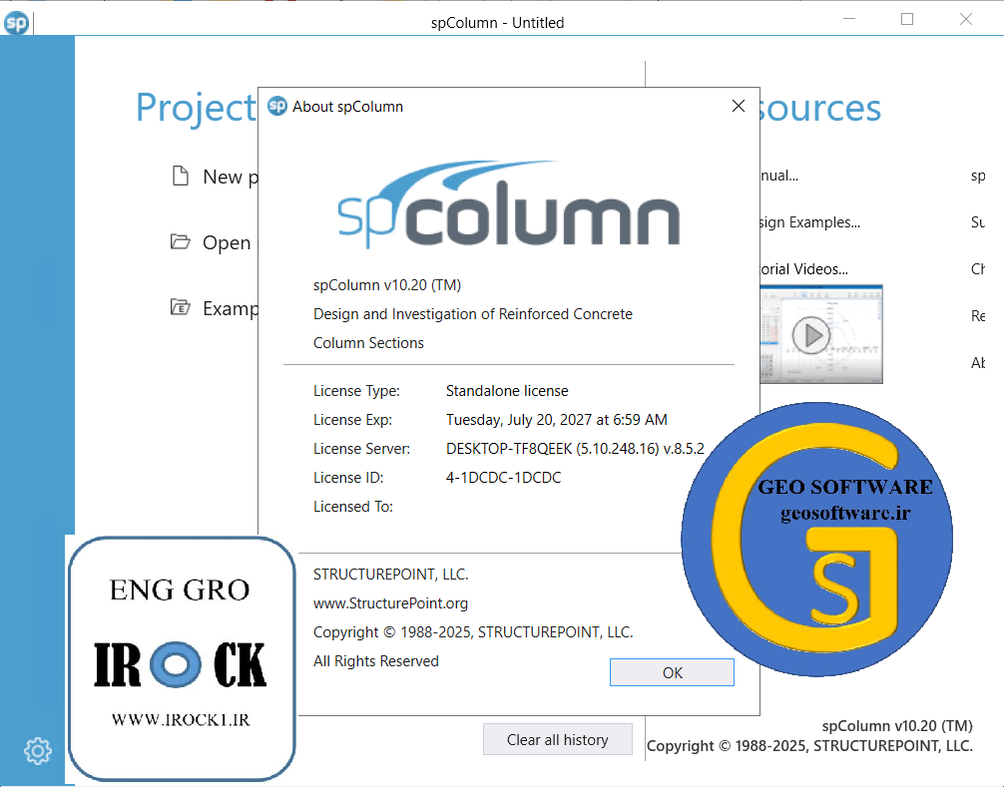Click the Examples folder icon

[181, 307]
